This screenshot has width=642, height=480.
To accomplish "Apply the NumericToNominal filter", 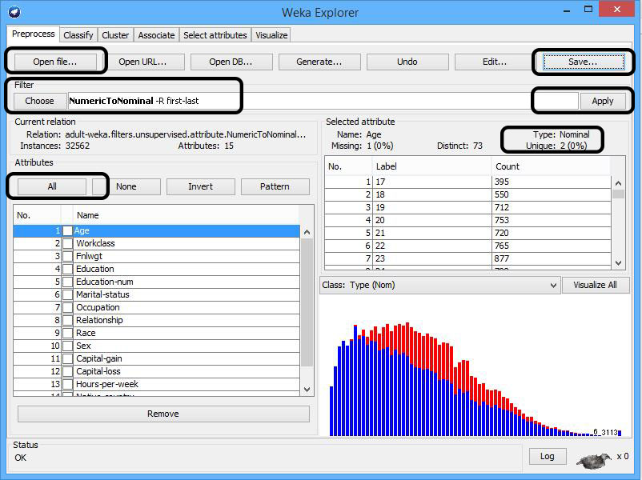I will pos(604,101).
